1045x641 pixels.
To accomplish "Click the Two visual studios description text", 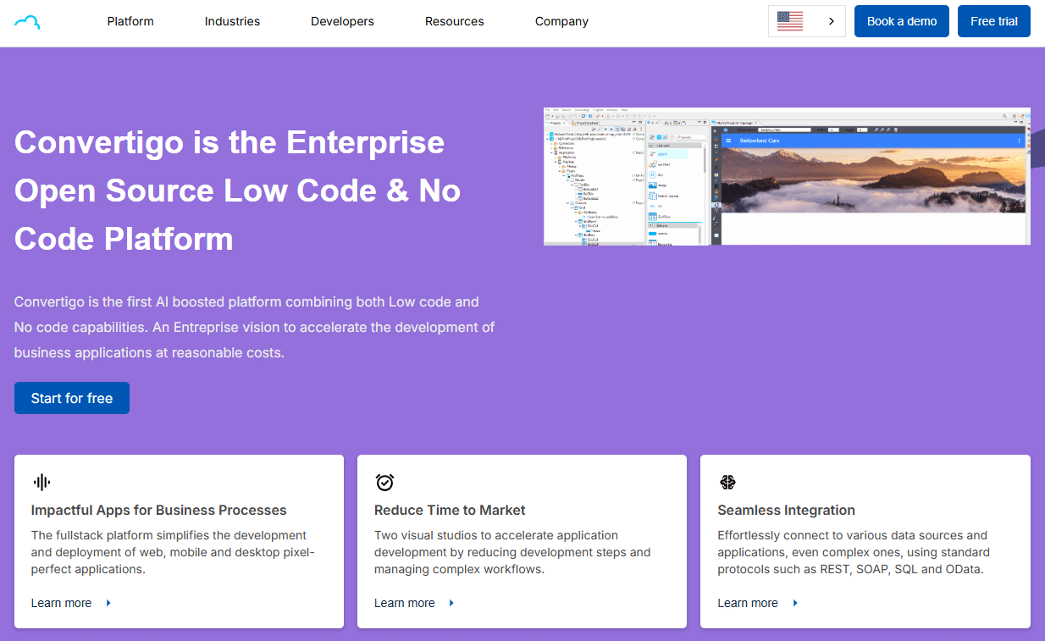I will [x=512, y=552].
